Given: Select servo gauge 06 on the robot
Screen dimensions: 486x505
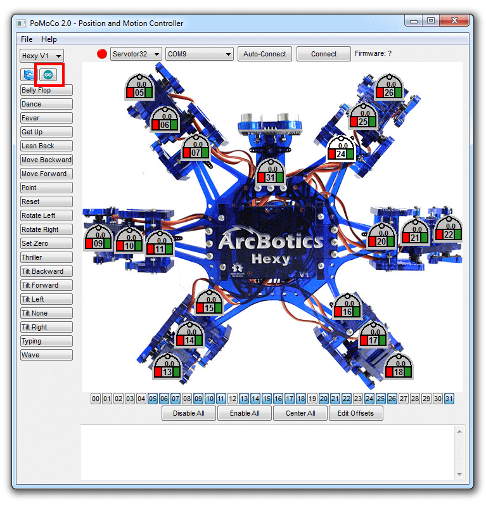Looking at the screenshot, I should coord(165,120).
